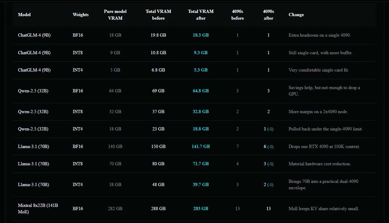Image resolution: width=389 pixels, height=223 pixels.
Task: Click the Total VRAM after header
Action: click(201, 15)
